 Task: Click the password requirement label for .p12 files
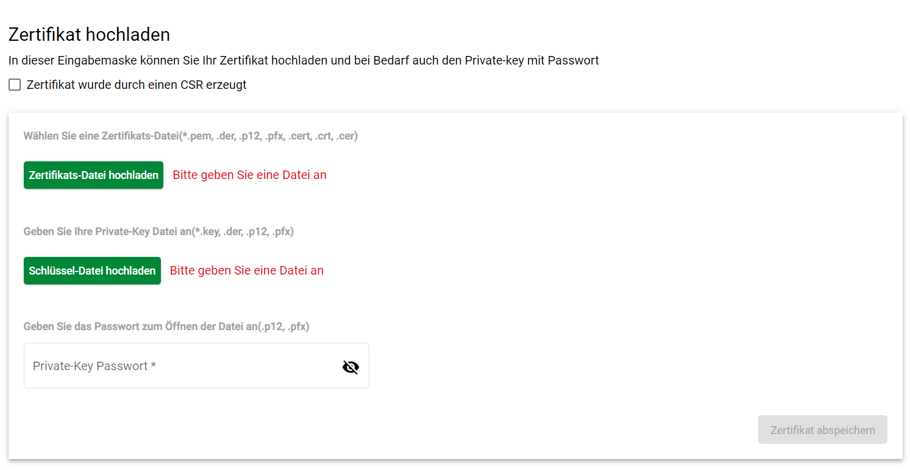click(x=166, y=326)
